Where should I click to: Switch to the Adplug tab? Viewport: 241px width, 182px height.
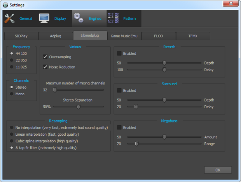56,36
